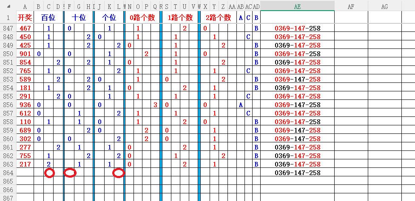The height and width of the screenshot is (201, 415).
Task: Select the 个位 header cell
Action: tap(109, 18)
